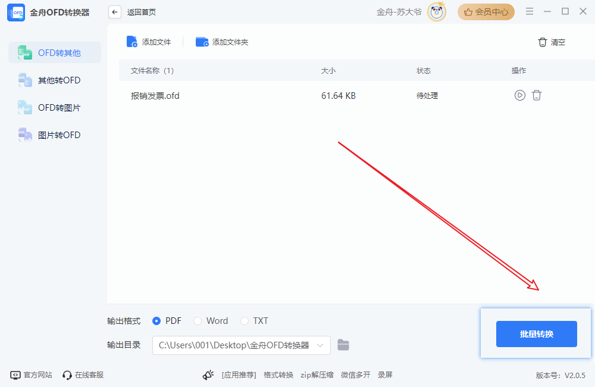
Task: Select Word as output format
Action: [197, 320]
